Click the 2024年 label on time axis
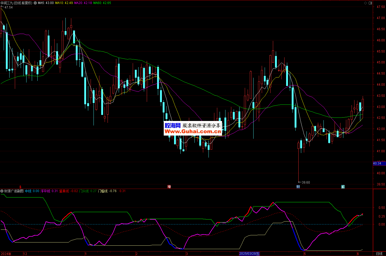Screen dimensions: 386x256 tap(6, 254)
